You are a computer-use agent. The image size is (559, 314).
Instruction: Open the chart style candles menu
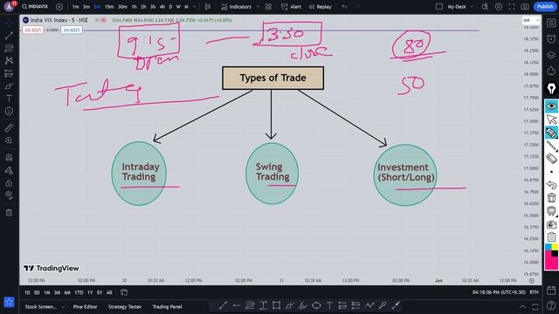coord(208,7)
